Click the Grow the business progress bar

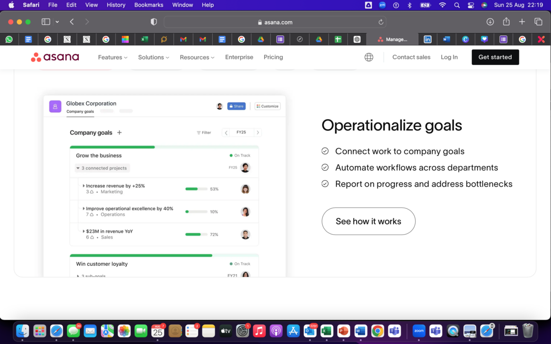[x=164, y=147]
